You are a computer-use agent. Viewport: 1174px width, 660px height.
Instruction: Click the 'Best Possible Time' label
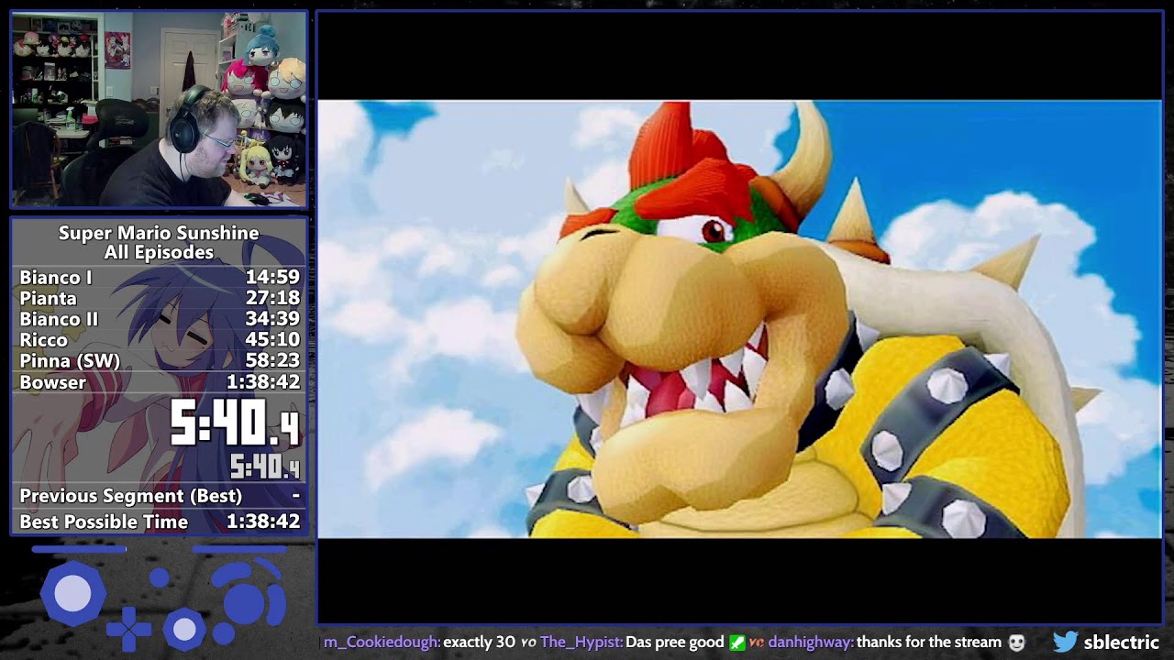point(104,522)
